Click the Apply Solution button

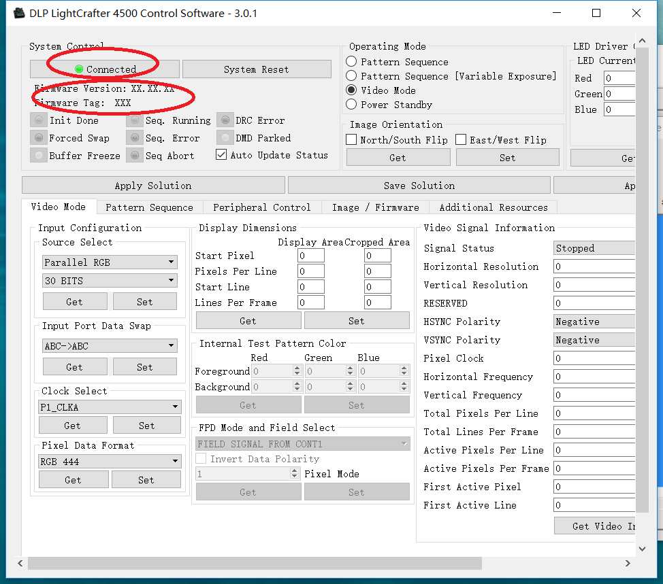pyautogui.click(x=153, y=186)
